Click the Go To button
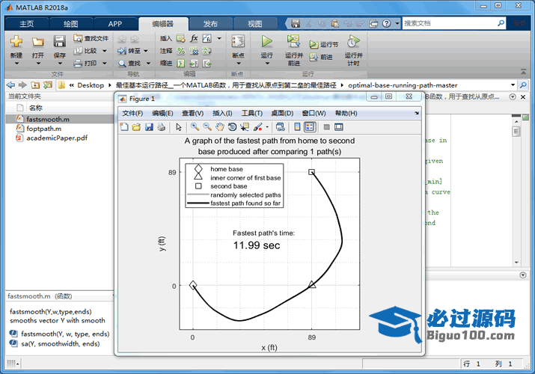535x374 pixels. pyautogui.click(x=129, y=51)
